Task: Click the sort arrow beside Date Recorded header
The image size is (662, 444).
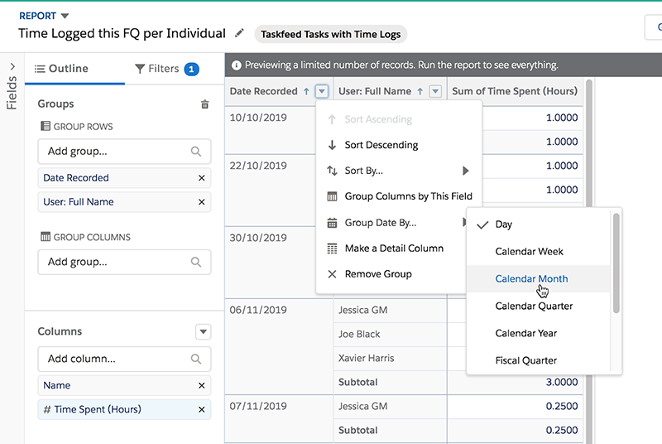Action: tap(306, 91)
